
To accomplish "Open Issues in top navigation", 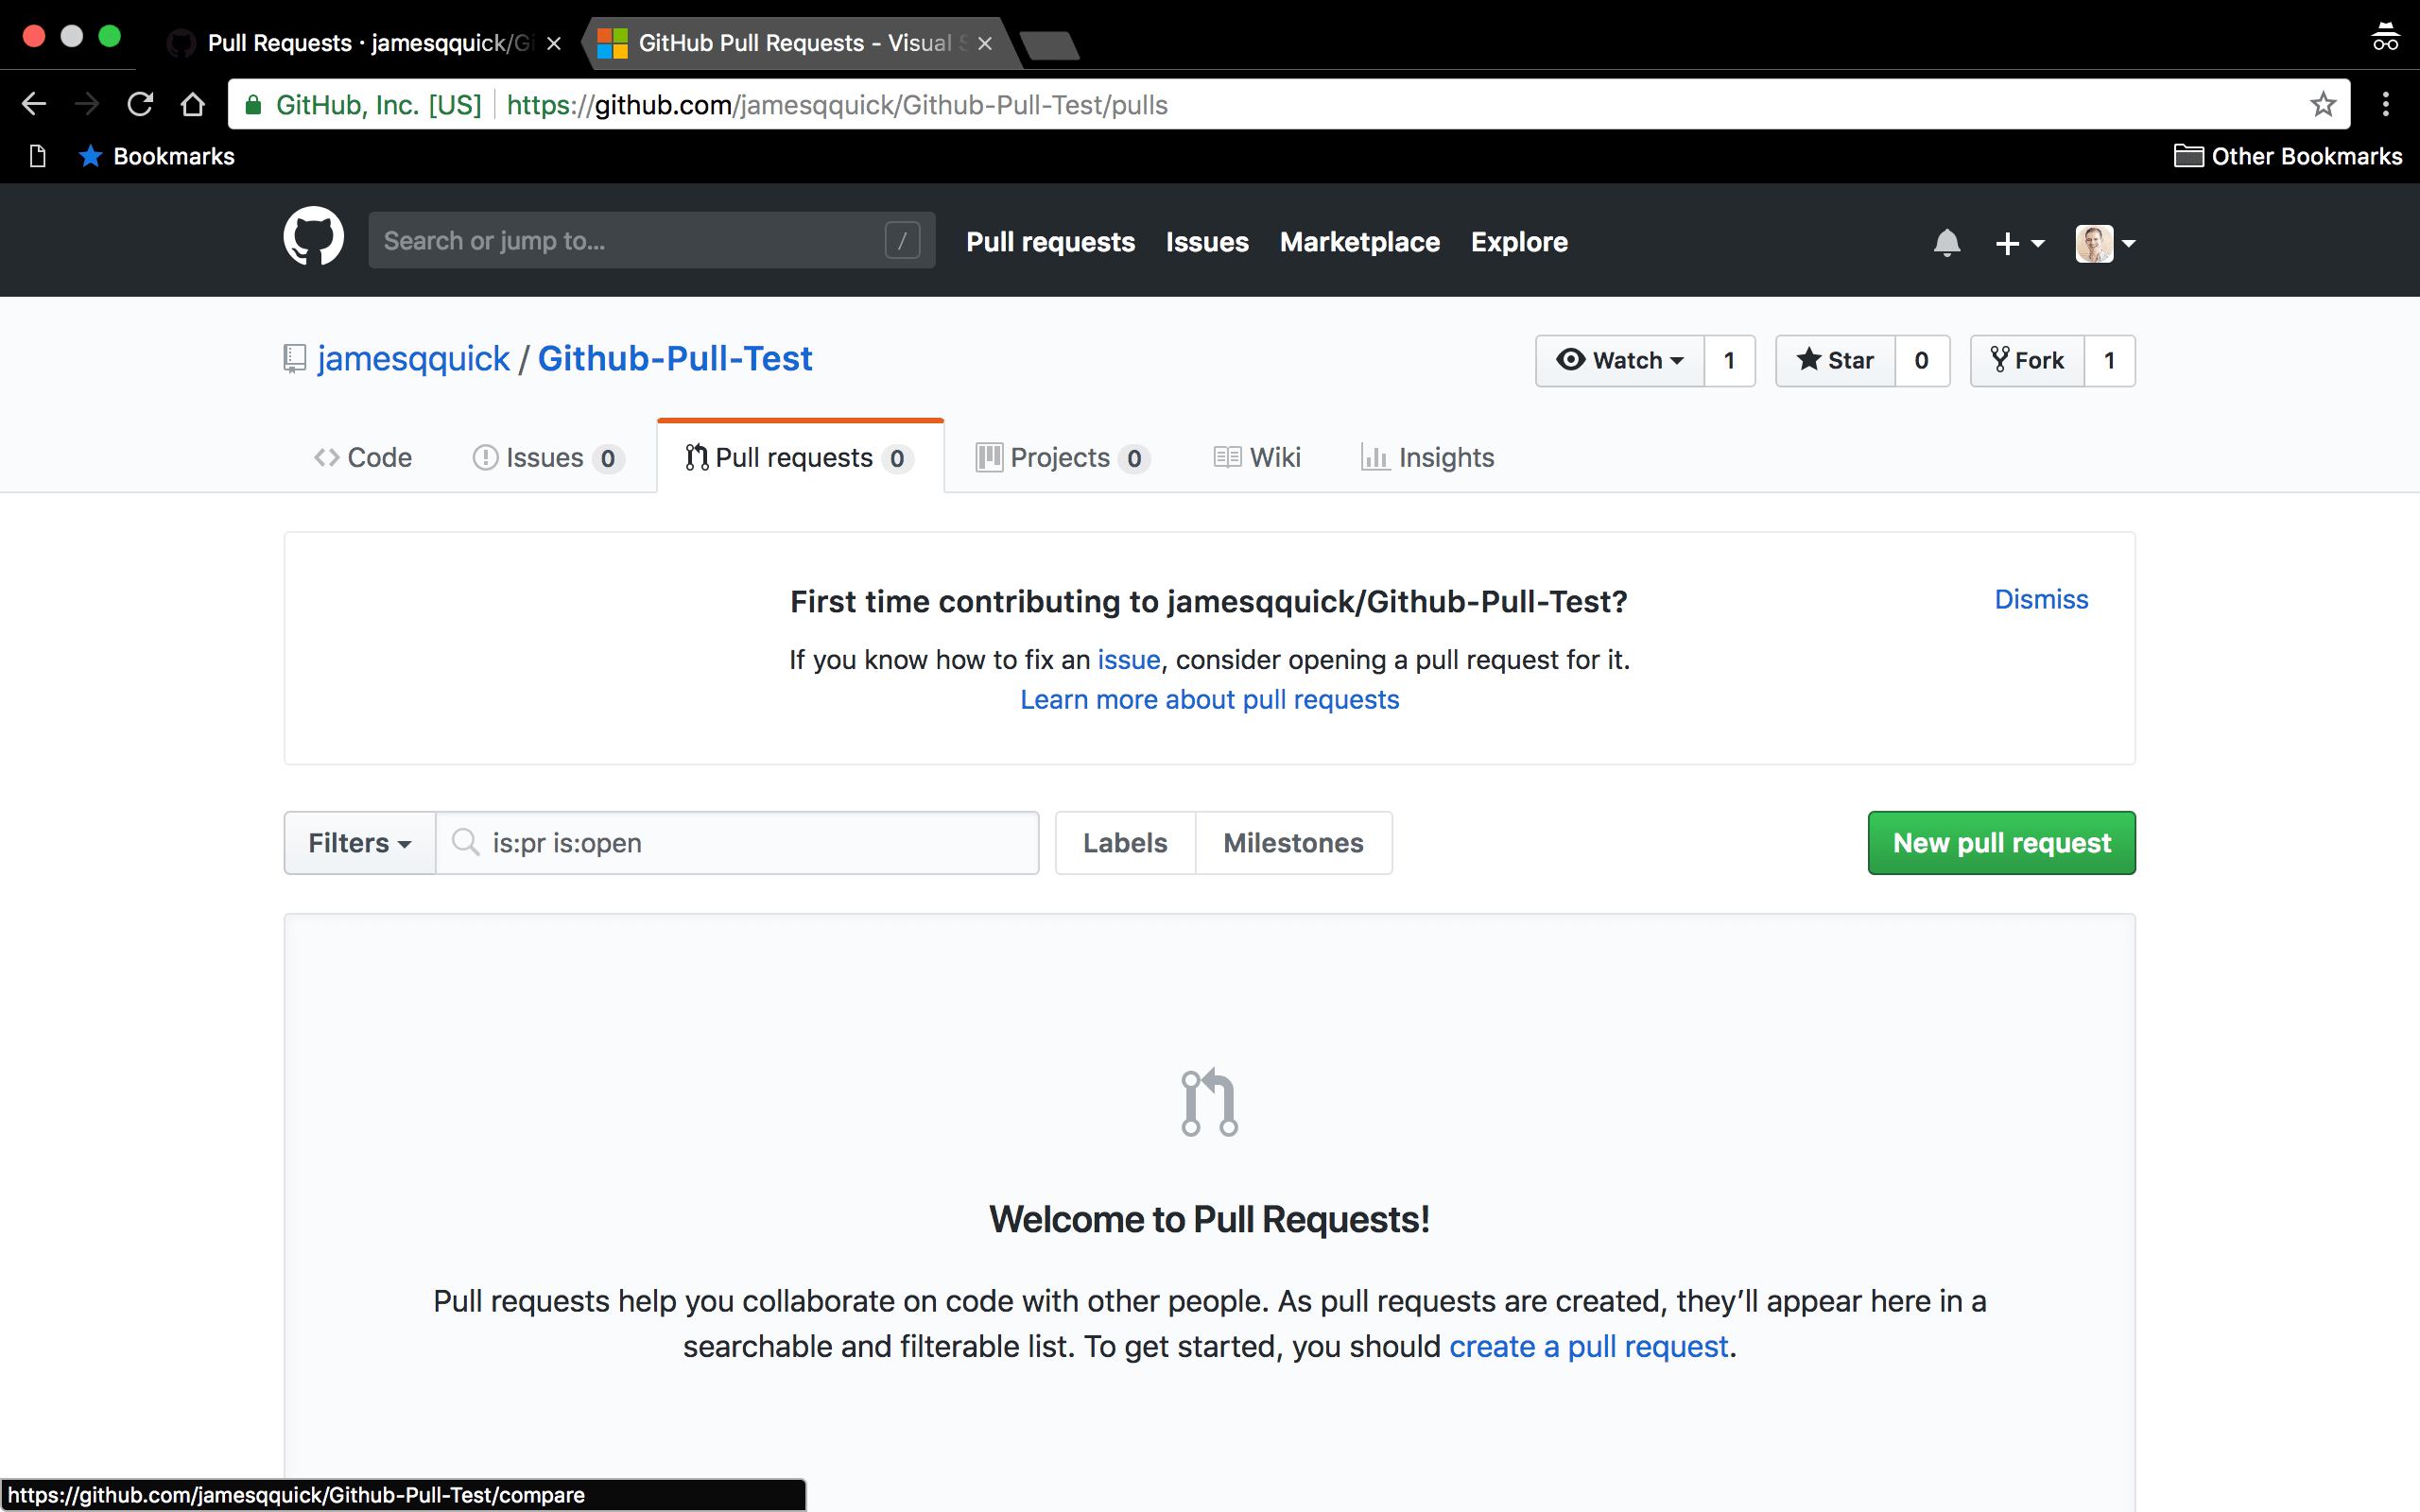I will pyautogui.click(x=1207, y=242).
